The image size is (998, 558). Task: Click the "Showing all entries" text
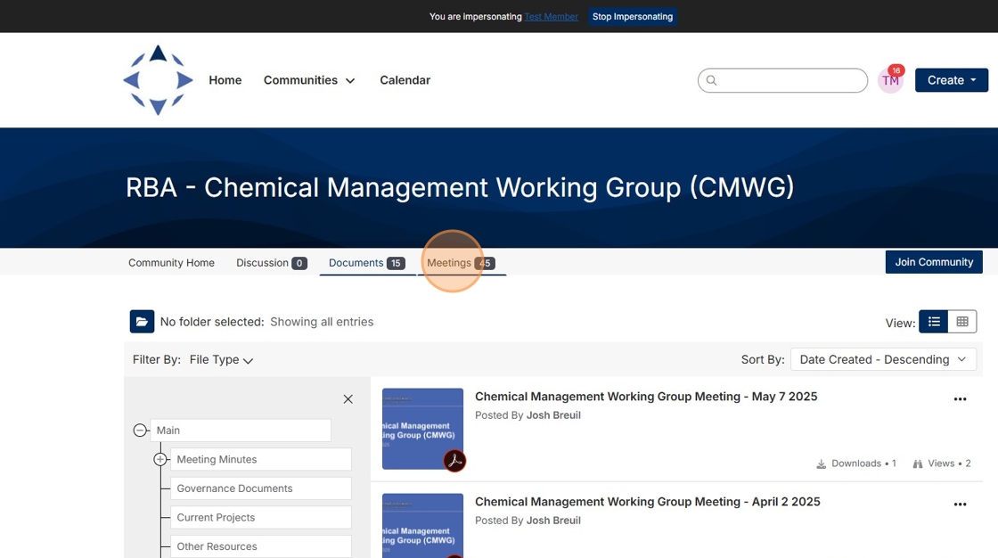tap(322, 322)
